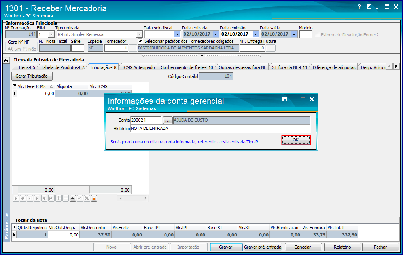Image resolution: width=403 pixels, height=255 pixels.
Task: Open the Filial dropdown
Action: 51,34
